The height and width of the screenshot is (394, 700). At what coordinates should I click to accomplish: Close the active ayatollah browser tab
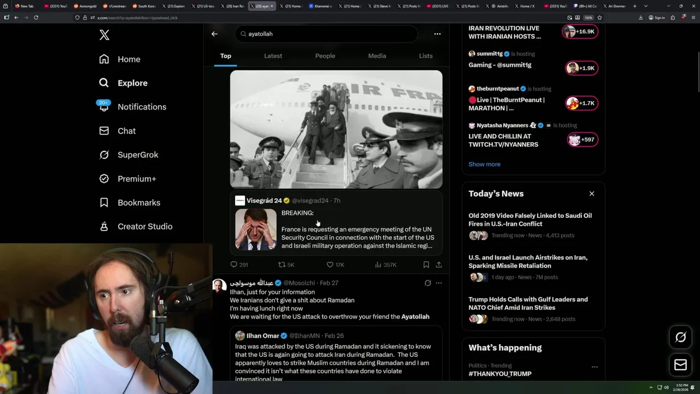[x=272, y=6]
